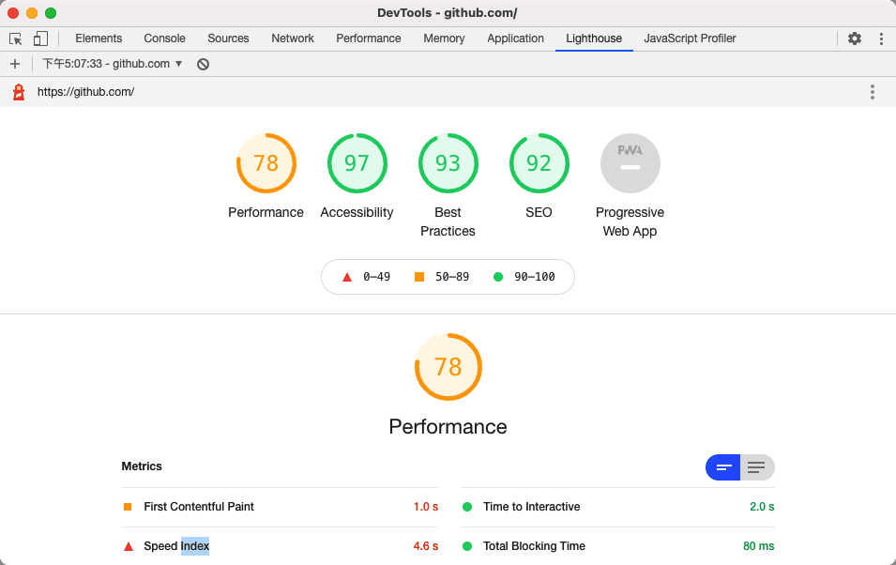Toggle device toolbar icon
The image size is (896, 565).
pos(40,38)
